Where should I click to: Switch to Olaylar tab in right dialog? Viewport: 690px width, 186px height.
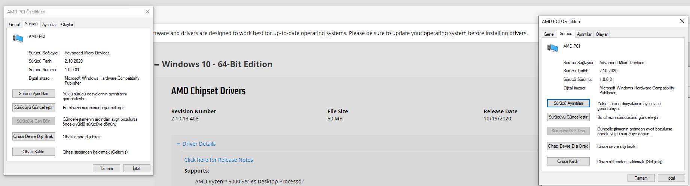[x=602, y=34]
